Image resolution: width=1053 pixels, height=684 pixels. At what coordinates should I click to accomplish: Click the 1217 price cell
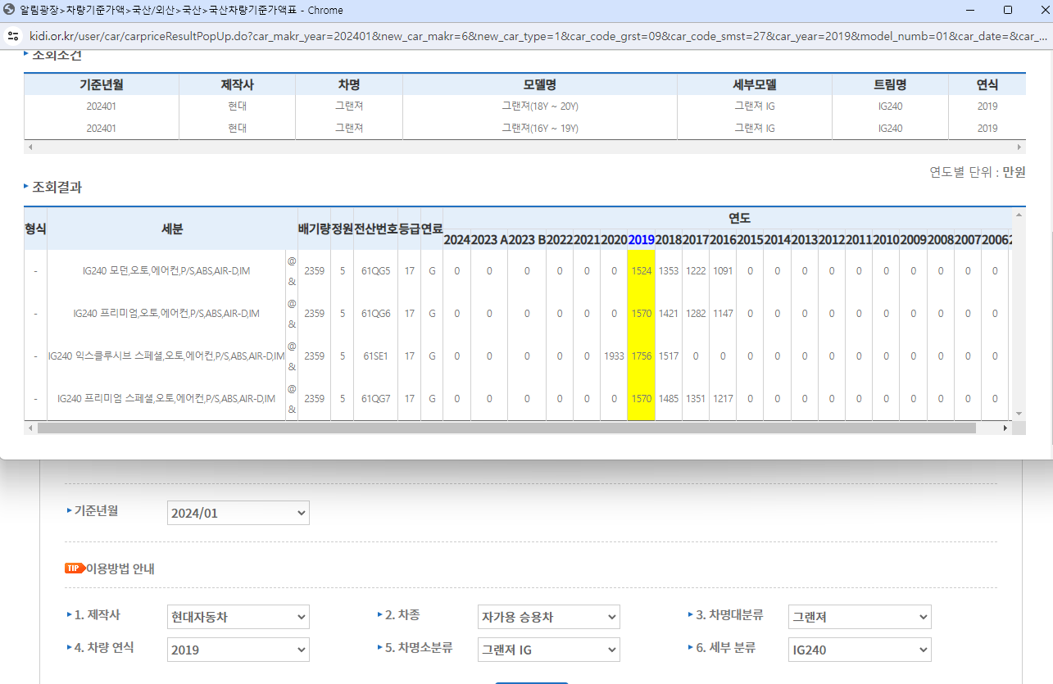tap(723, 398)
